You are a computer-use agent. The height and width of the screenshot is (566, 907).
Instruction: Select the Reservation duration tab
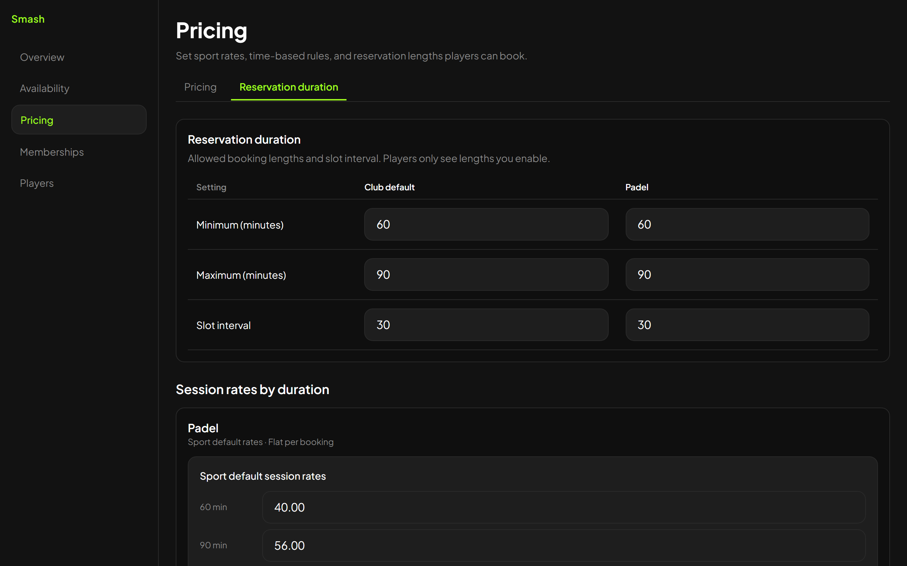click(289, 87)
